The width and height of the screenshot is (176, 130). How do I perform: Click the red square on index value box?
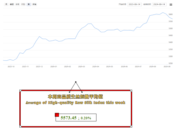coord(57,115)
